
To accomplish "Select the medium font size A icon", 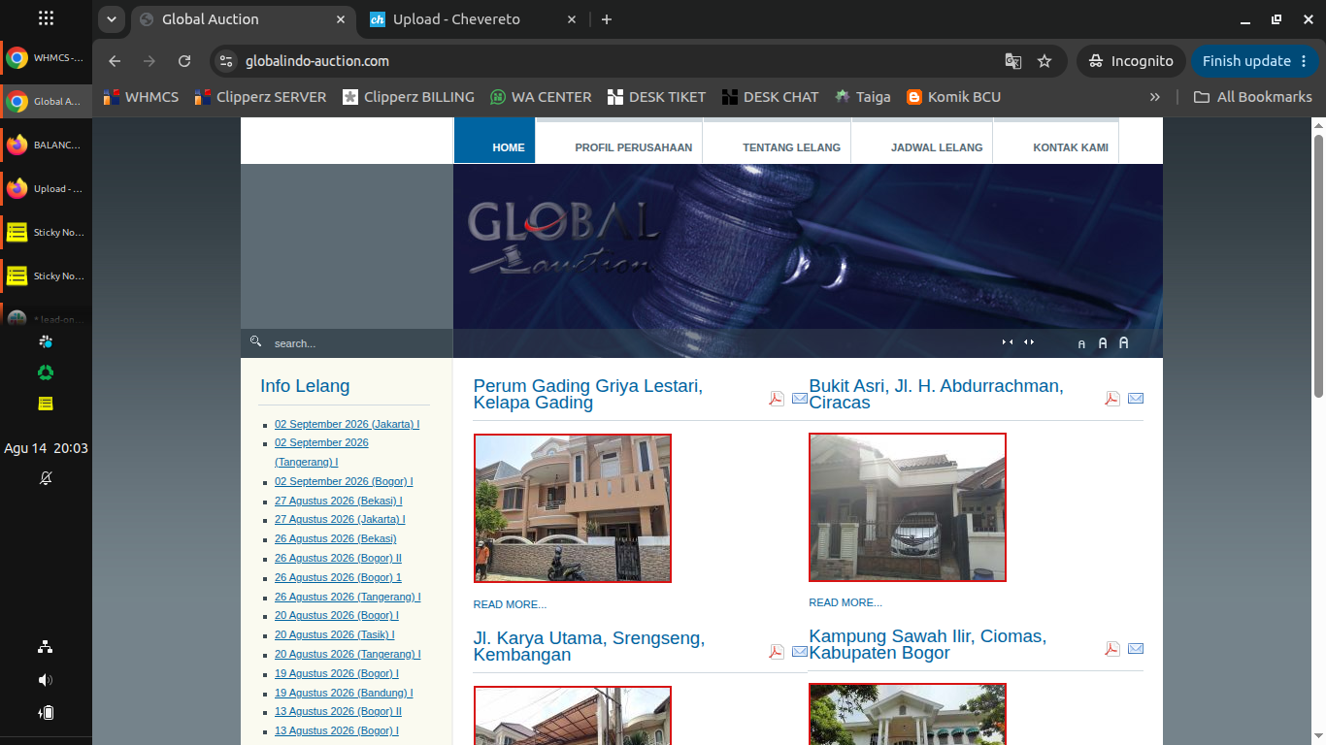I will tap(1103, 342).
